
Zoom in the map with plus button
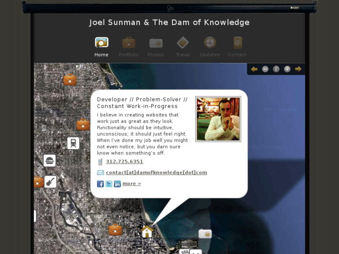click(x=287, y=69)
